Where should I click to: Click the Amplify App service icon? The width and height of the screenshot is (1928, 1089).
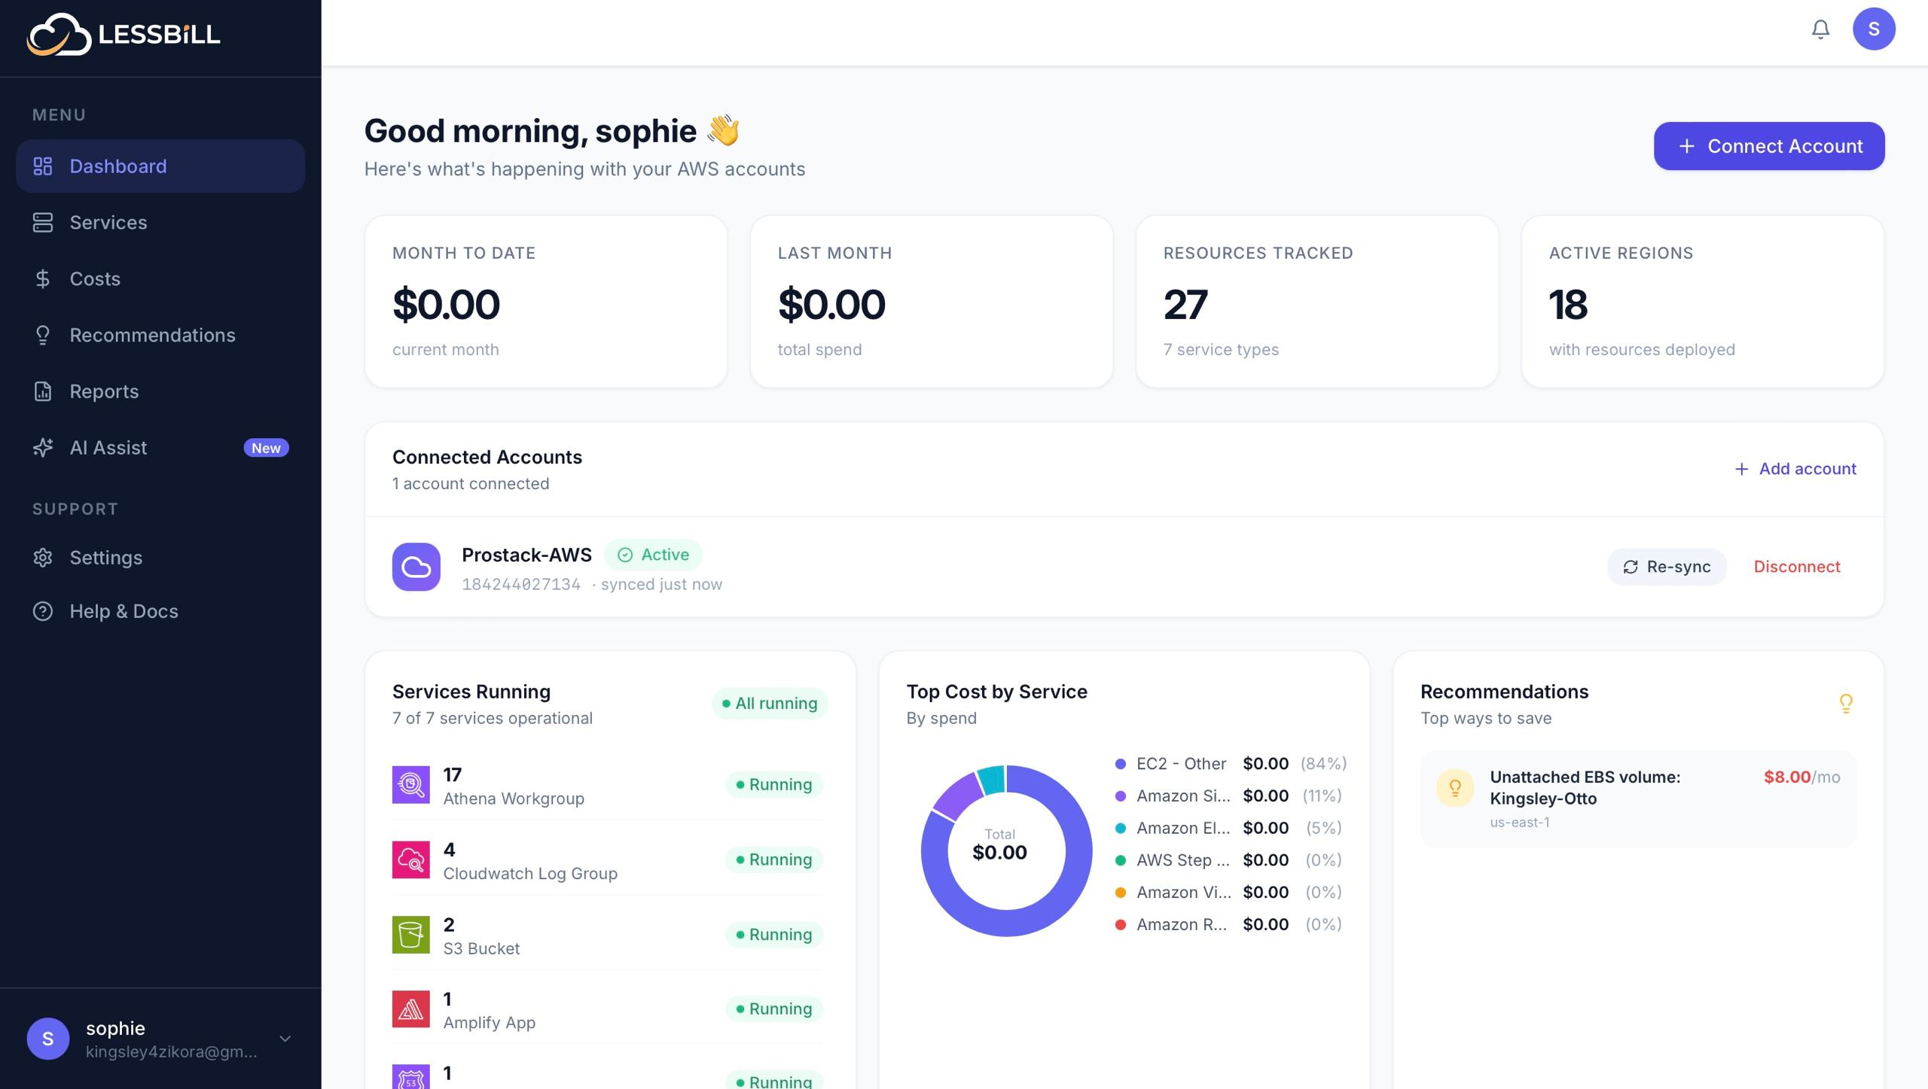[x=411, y=1009]
